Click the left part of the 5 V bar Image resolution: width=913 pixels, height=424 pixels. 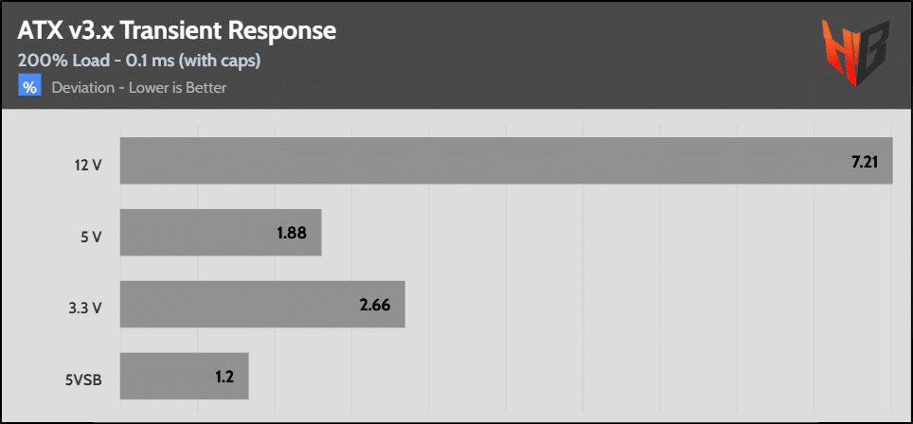coord(170,233)
